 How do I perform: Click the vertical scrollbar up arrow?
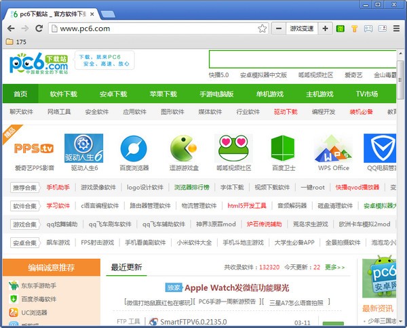click(400, 54)
